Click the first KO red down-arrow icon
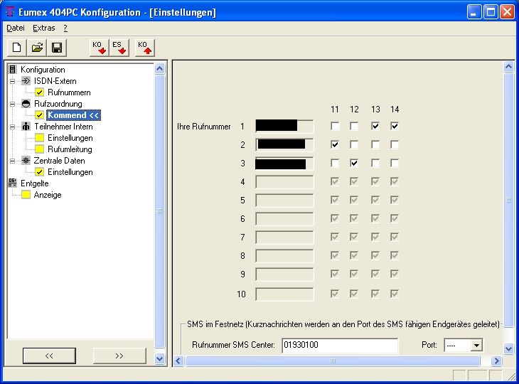 100,48
